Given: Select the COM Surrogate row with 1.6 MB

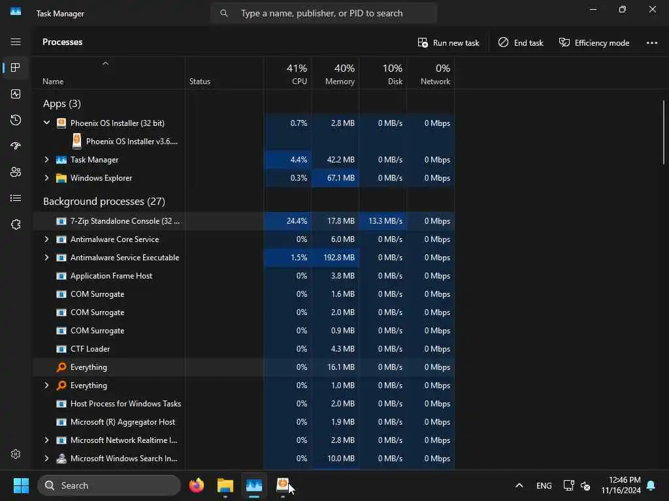Looking at the screenshot, I should coord(244,294).
